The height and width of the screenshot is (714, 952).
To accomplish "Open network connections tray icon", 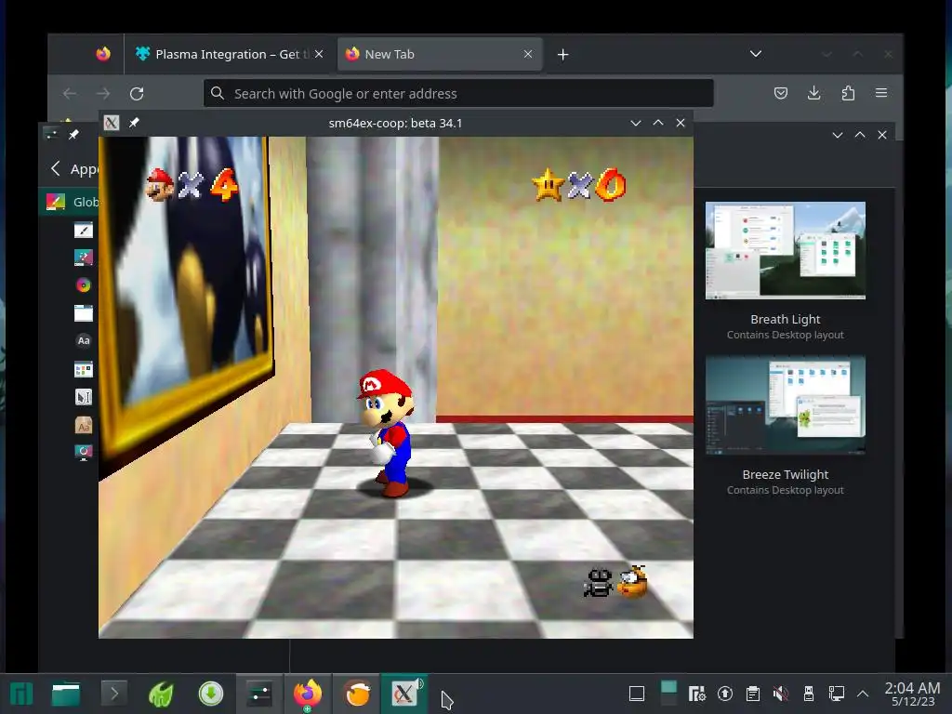I will click(837, 694).
